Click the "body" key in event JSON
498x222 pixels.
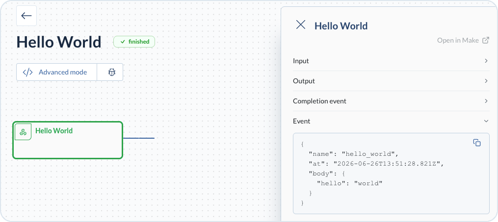coord(321,174)
